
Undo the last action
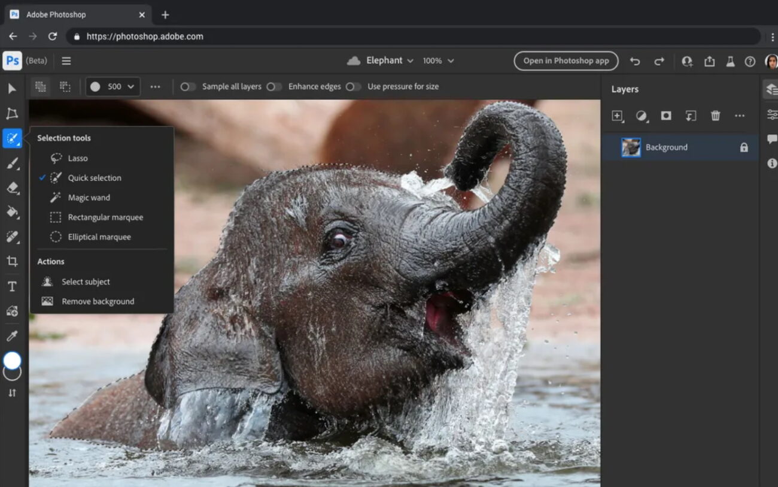click(x=635, y=61)
